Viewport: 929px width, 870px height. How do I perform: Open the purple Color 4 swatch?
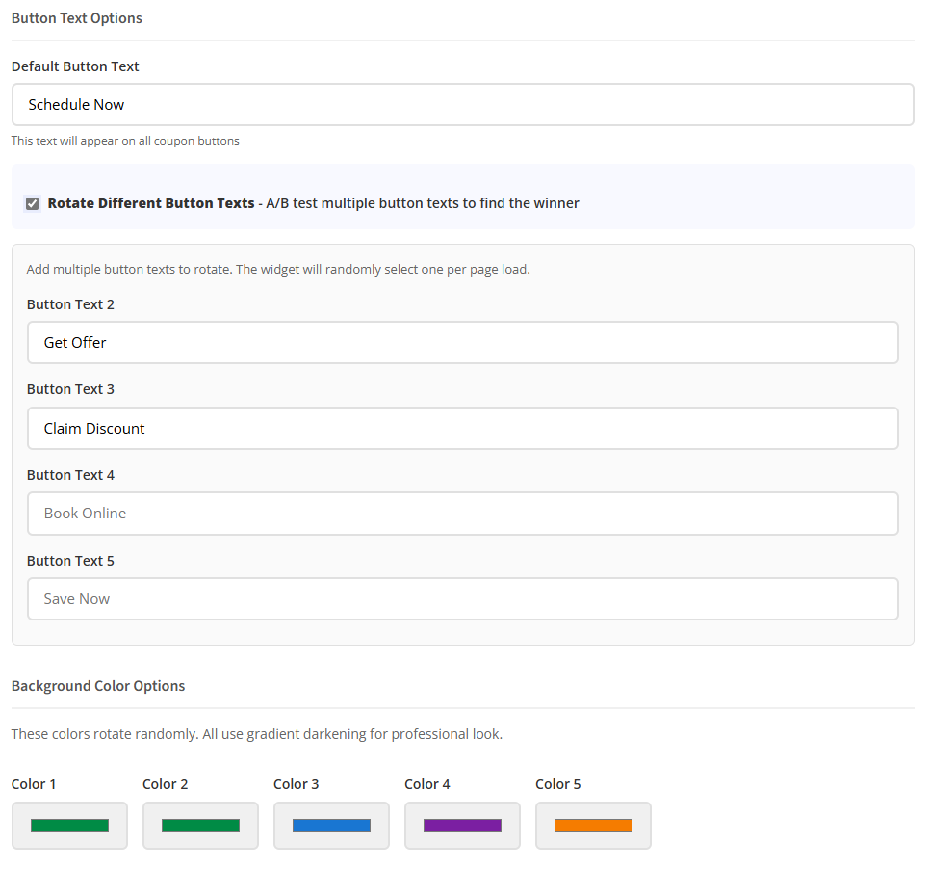pos(462,826)
